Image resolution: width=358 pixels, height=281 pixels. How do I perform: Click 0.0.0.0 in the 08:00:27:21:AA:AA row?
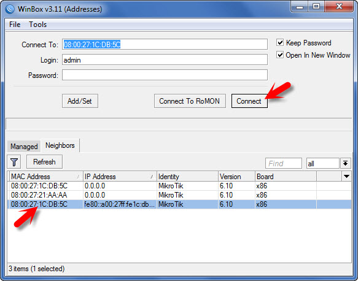click(95, 195)
